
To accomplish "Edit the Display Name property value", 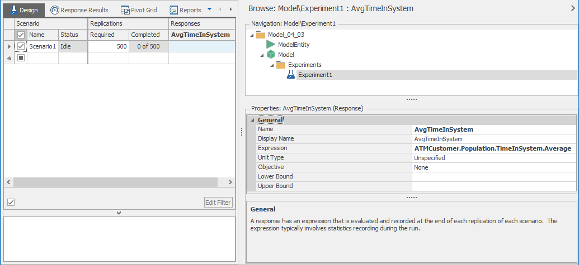I will pyautogui.click(x=494, y=139).
